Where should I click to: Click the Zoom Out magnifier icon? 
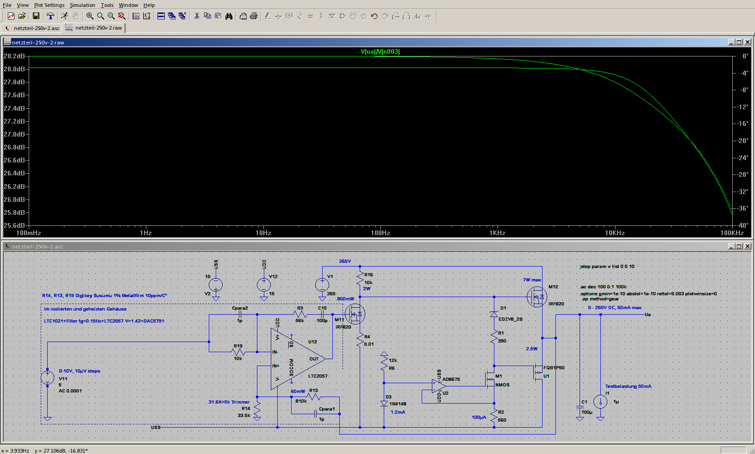(111, 16)
